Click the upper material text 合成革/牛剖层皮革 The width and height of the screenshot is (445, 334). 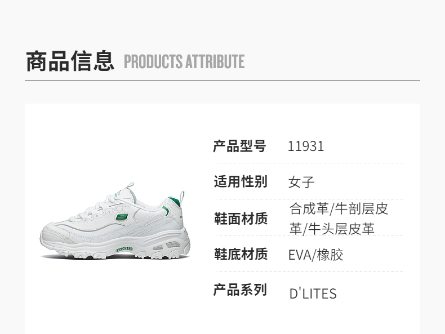[339, 219]
